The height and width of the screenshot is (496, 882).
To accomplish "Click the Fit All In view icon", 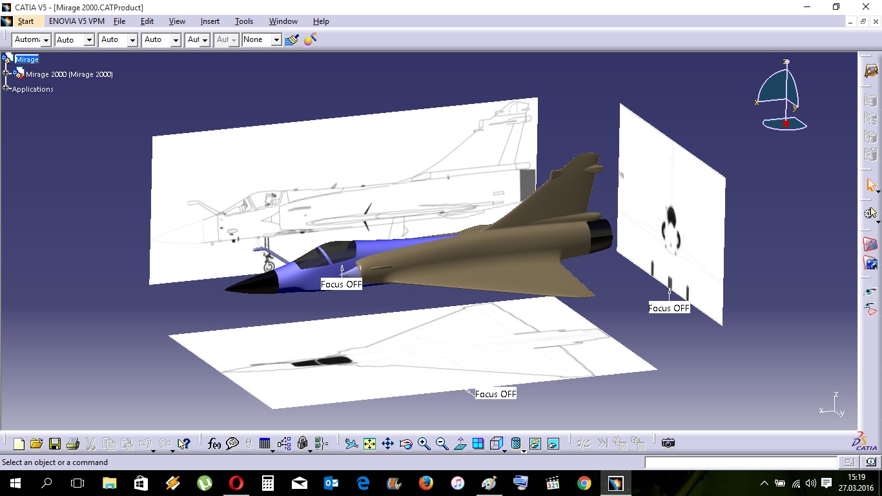I will [x=369, y=444].
